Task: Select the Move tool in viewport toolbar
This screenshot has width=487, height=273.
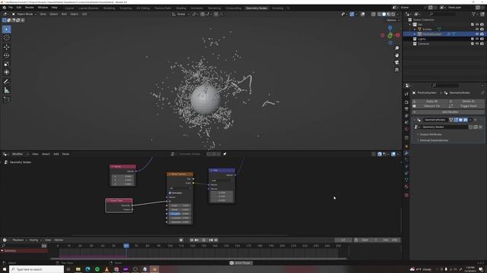Action: pyautogui.click(x=7, y=47)
